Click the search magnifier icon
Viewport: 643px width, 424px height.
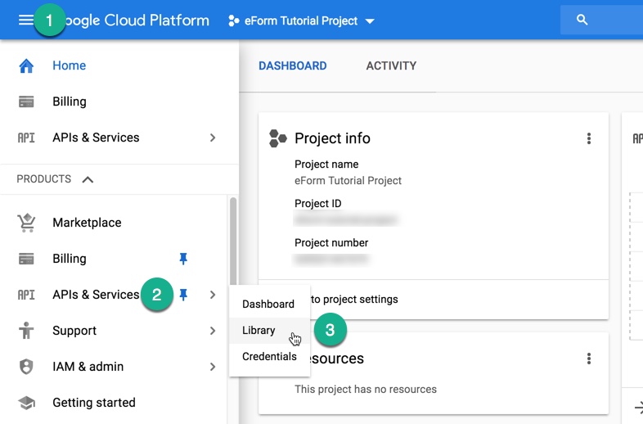[x=582, y=20]
